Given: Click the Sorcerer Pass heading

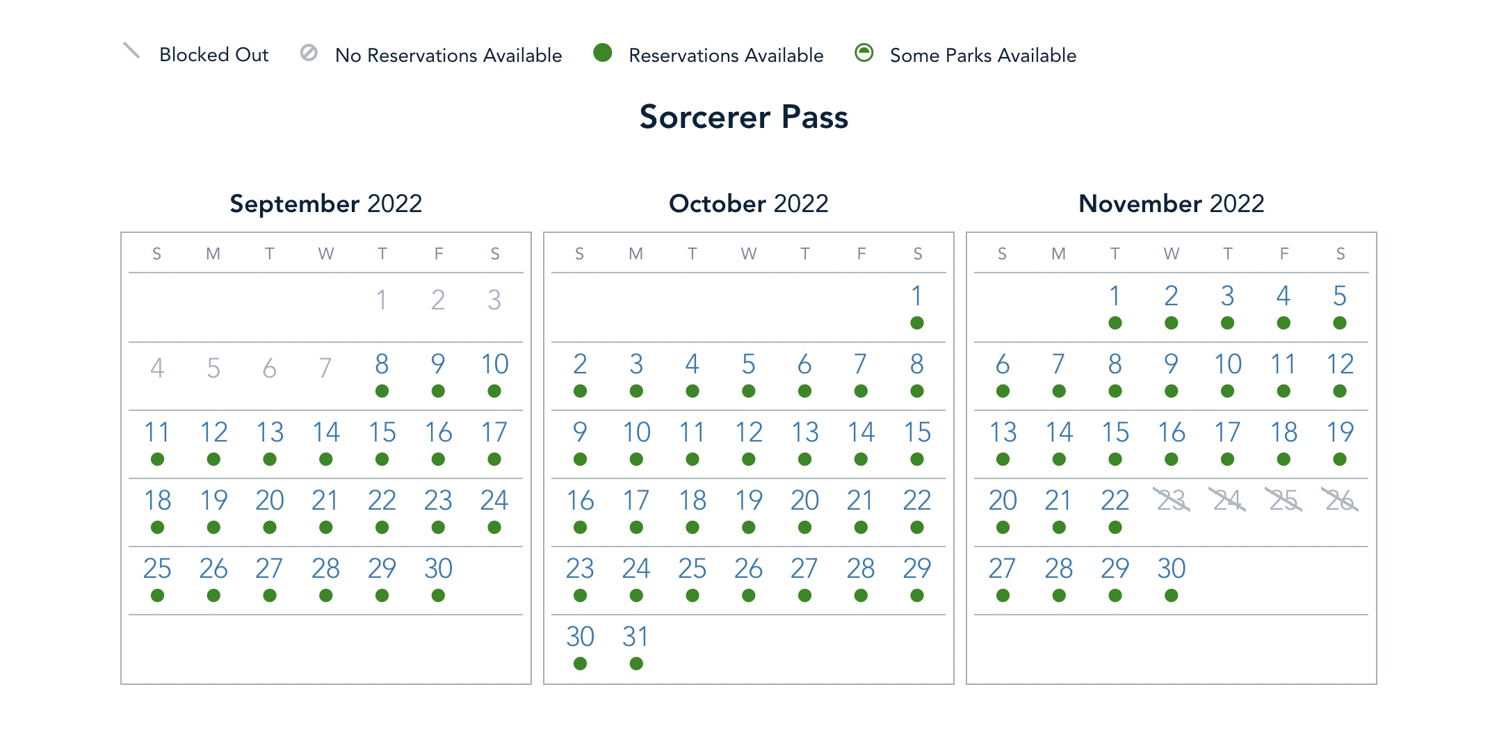Looking at the screenshot, I should pyautogui.click(x=744, y=117).
